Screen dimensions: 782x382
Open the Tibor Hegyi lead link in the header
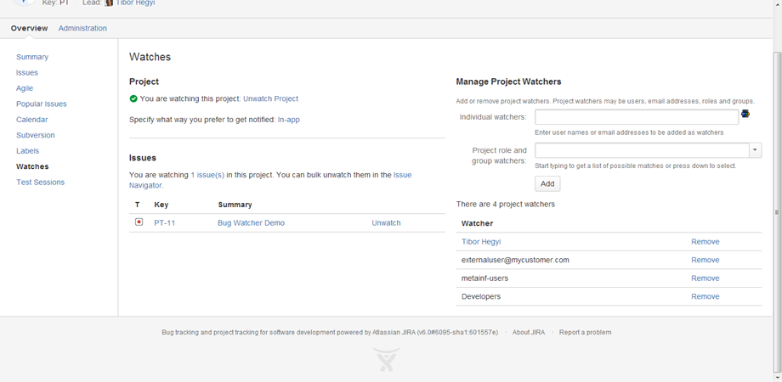pos(136,3)
